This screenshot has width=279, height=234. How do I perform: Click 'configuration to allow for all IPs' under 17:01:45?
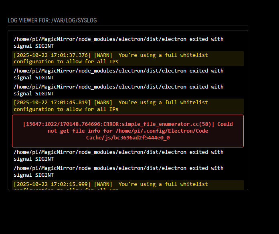click(66, 109)
